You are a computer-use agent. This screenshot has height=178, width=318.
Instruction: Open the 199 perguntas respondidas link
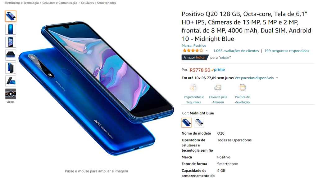tap(287, 51)
